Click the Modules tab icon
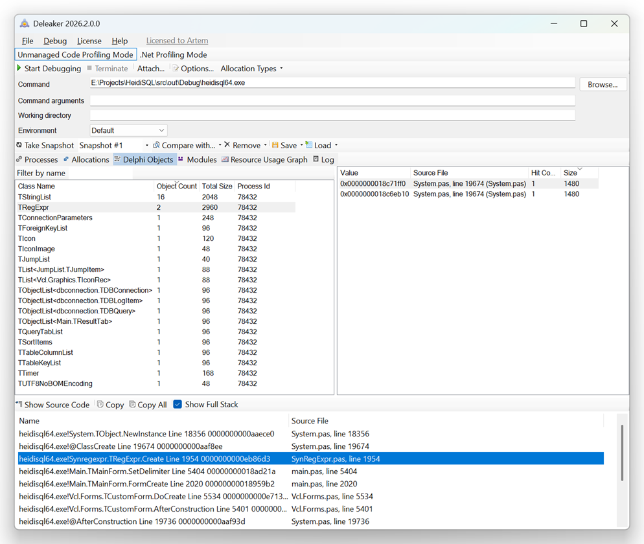Viewport: 644px width, 544px height. tap(181, 159)
